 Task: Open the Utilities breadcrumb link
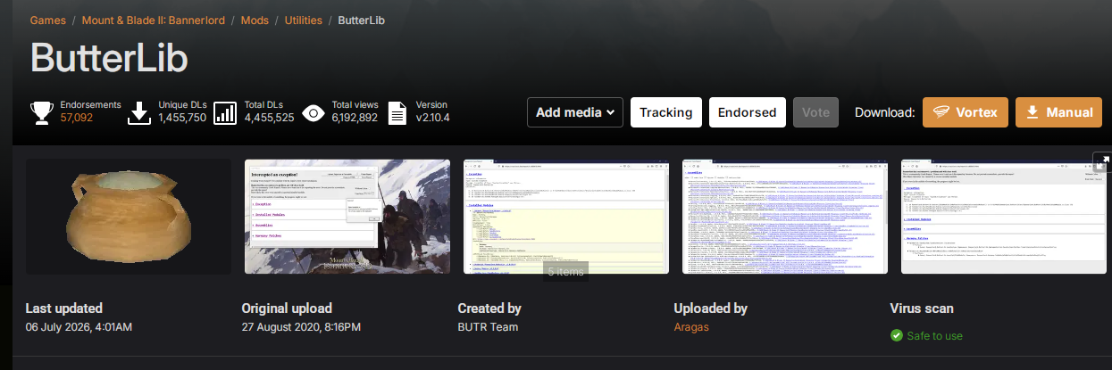coord(304,20)
